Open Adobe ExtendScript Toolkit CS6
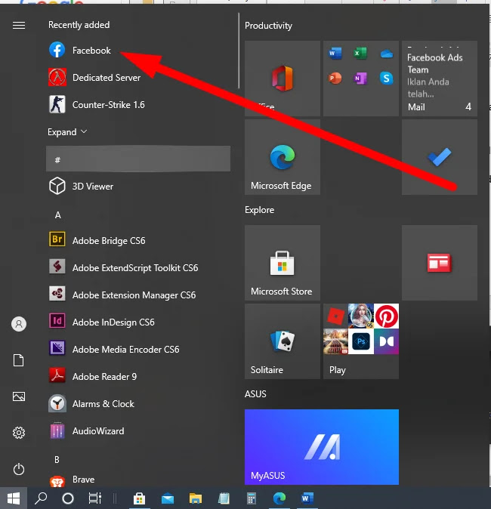Screen dimensions: 491x509 [138, 267]
